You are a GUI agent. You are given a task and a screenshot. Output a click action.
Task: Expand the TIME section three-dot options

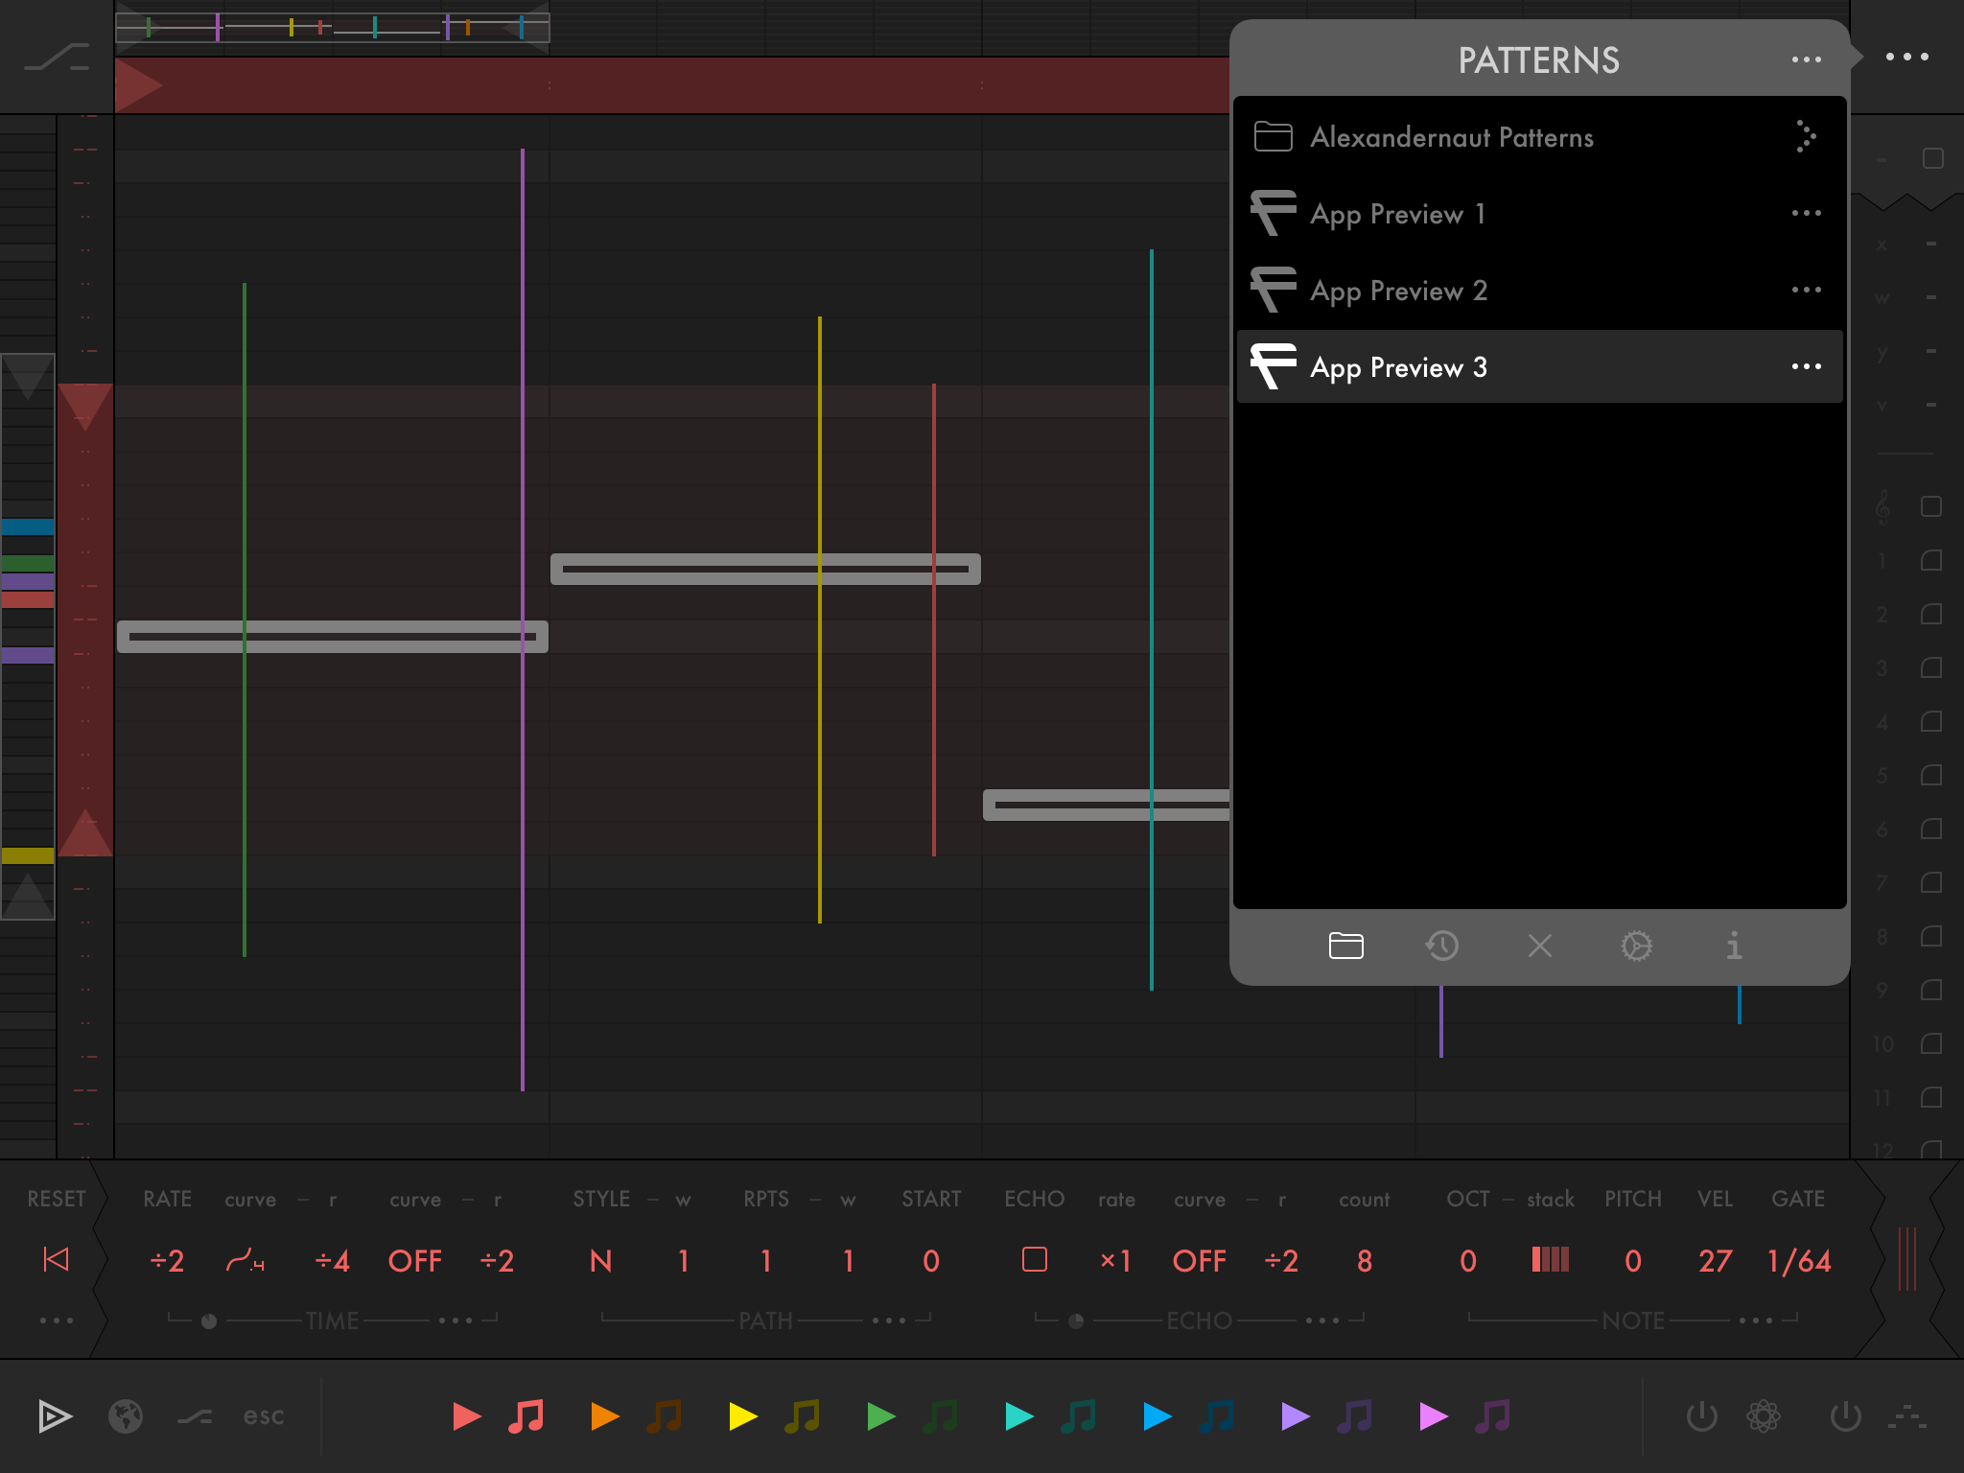(x=455, y=1321)
